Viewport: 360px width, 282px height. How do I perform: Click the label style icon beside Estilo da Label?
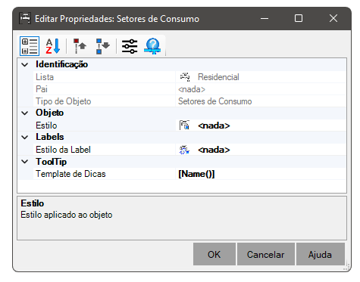(184, 150)
